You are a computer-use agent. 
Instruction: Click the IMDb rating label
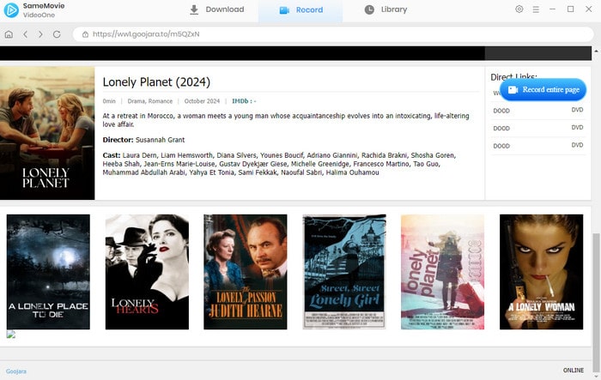point(244,101)
